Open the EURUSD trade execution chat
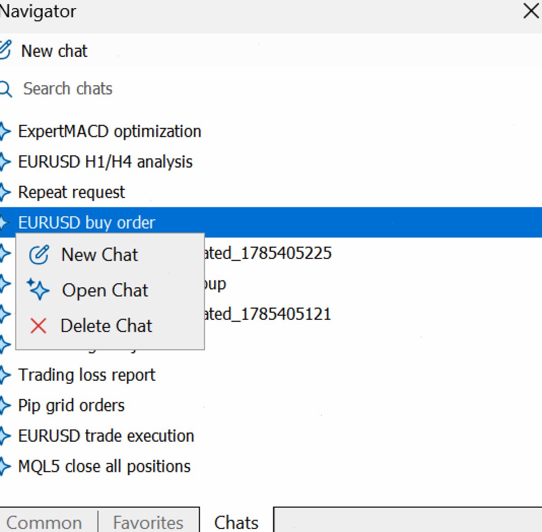Image resolution: width=542 pixels, height=532 pixels. point(271,436)
